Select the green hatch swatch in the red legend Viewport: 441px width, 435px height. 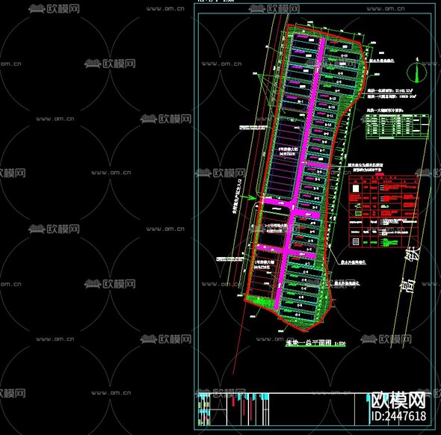(358, 213)
